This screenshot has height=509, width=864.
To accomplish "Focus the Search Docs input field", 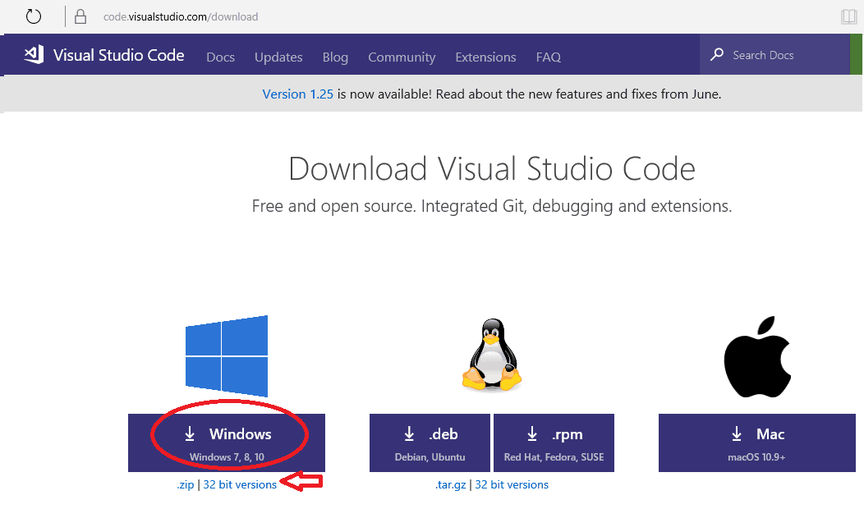I will click(x=774, y=54).
